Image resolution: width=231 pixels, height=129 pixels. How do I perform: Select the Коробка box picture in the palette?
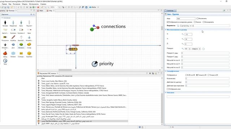[29, 53]
